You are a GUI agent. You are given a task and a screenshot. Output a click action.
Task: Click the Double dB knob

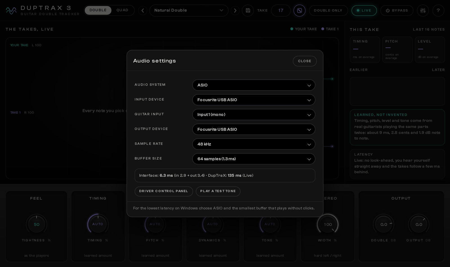pyautogui.click(x=384, y=224)
